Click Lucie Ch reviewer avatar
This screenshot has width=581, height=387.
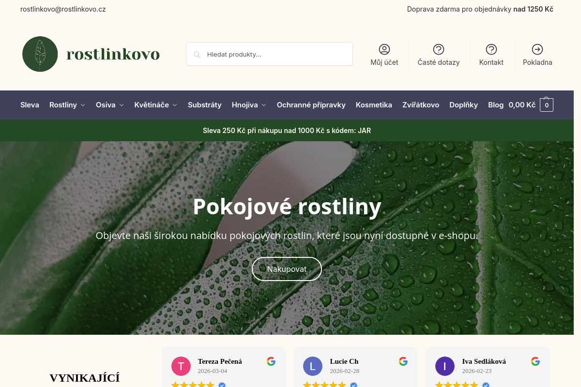point(313,366)
